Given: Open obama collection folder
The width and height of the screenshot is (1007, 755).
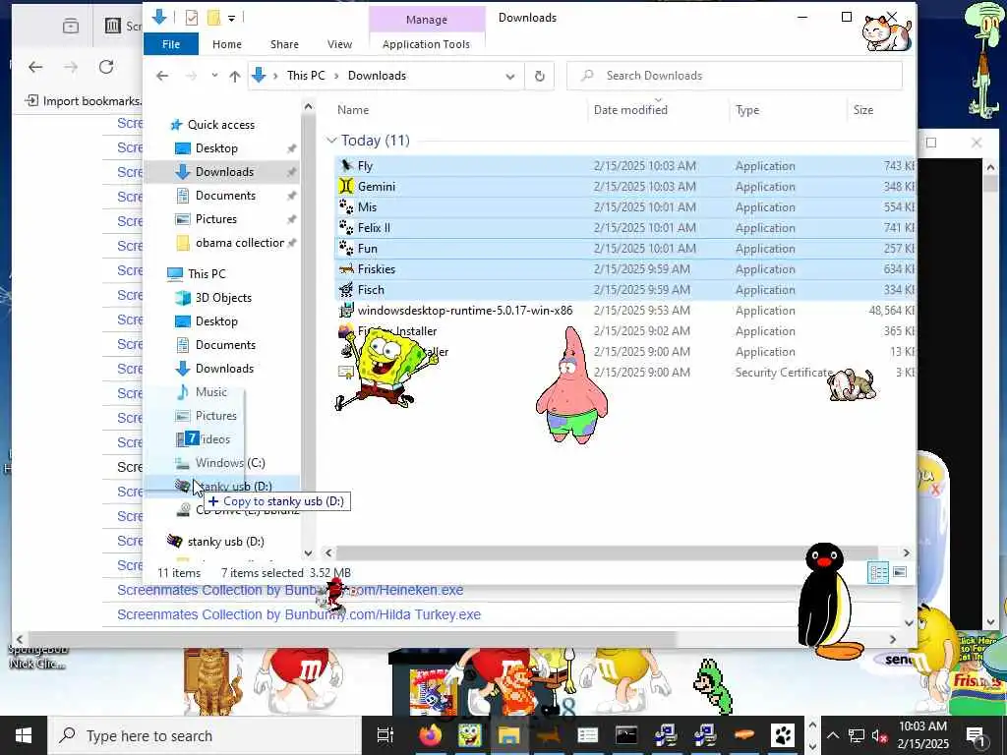Looking at the screenshot, I should (240, 243).
